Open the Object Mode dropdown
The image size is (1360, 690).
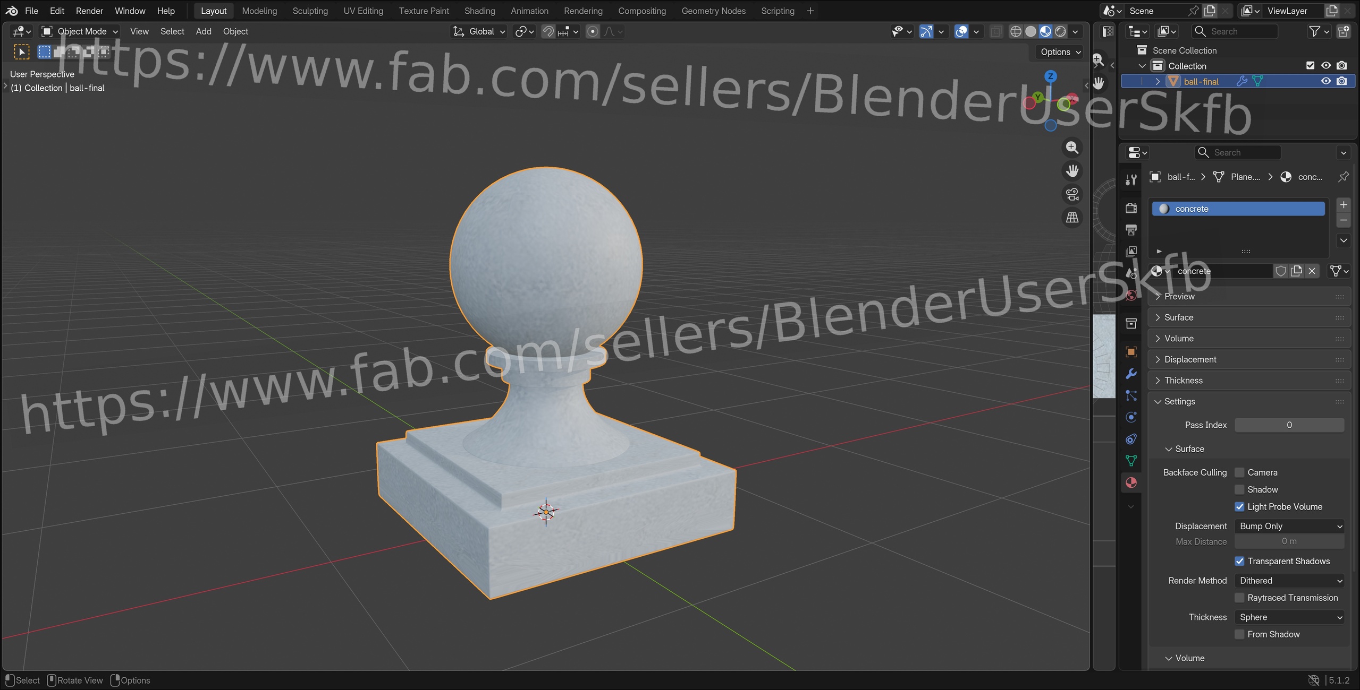[80, 31]
